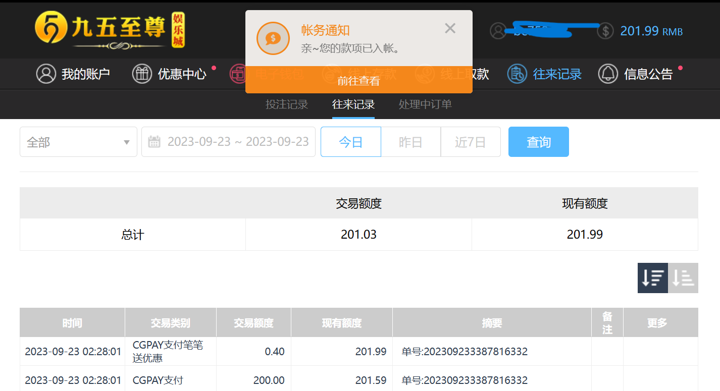Click the 往来记录 document search icon
This screenshot has width=720, height=391.
tap(517, 74)
